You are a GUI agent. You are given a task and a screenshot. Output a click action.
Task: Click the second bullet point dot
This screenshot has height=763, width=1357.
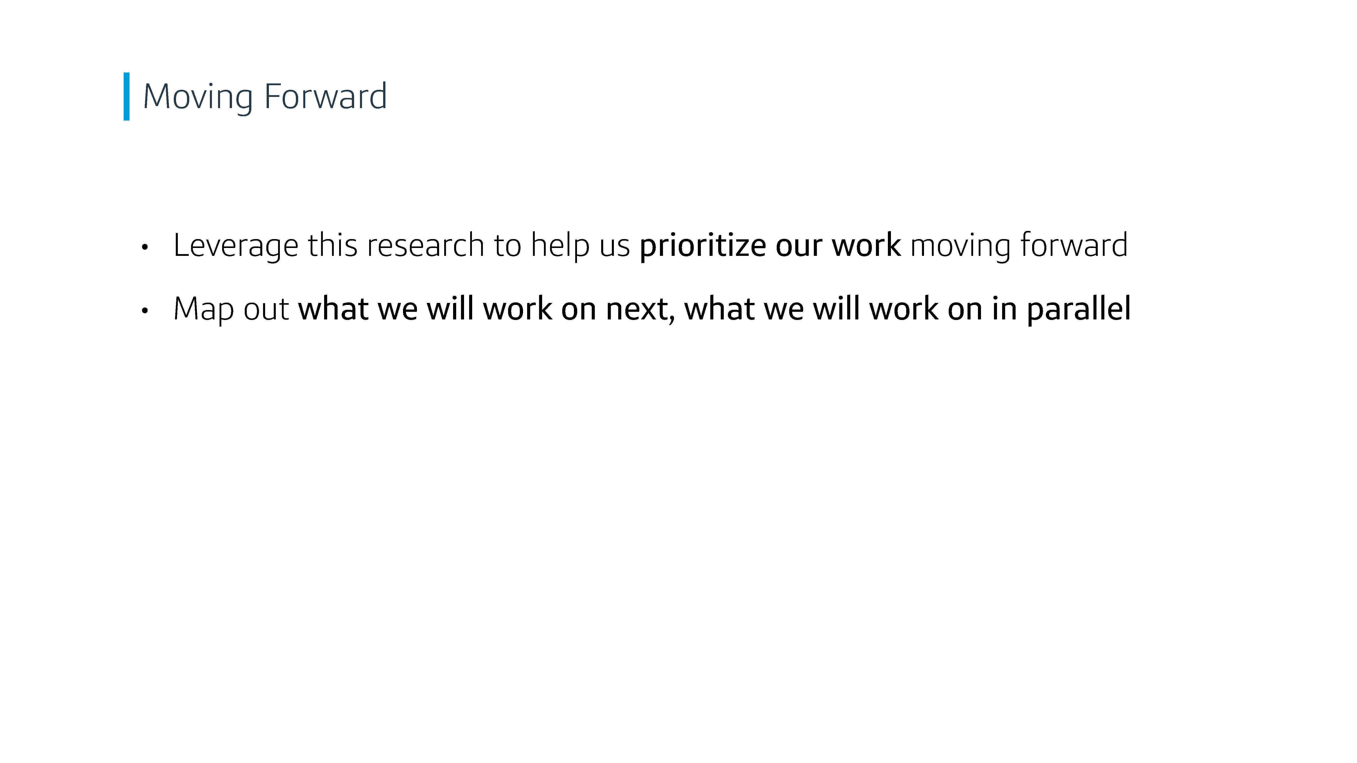point(145,311)
